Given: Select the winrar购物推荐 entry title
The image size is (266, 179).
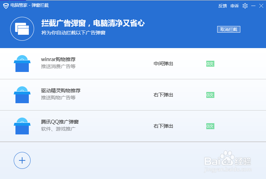Looking at the screenshot, I should pos(58,59).
